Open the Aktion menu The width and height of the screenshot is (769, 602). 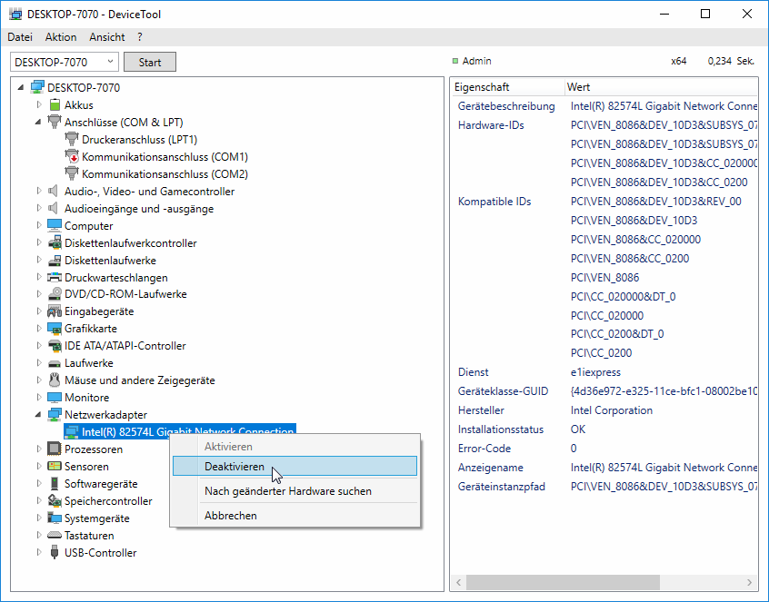click(61, 37)
